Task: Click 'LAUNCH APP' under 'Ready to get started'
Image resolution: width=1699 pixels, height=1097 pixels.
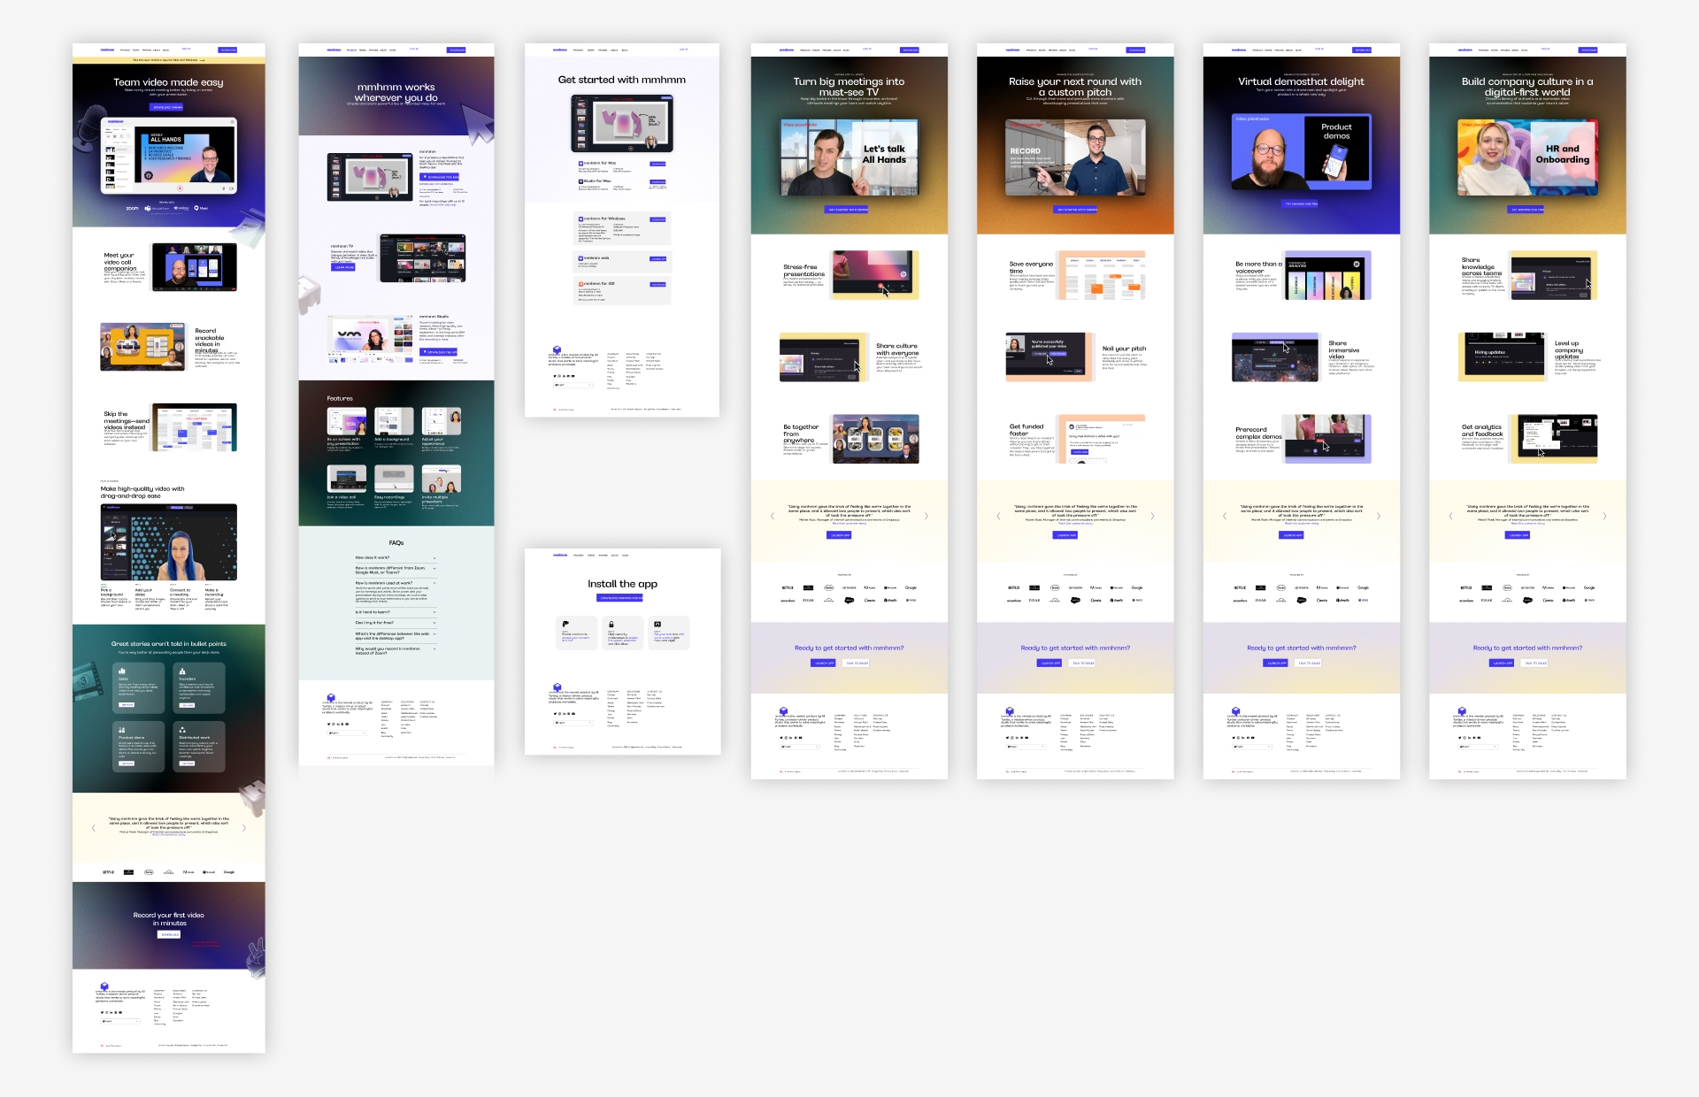Action: point(822,663)
